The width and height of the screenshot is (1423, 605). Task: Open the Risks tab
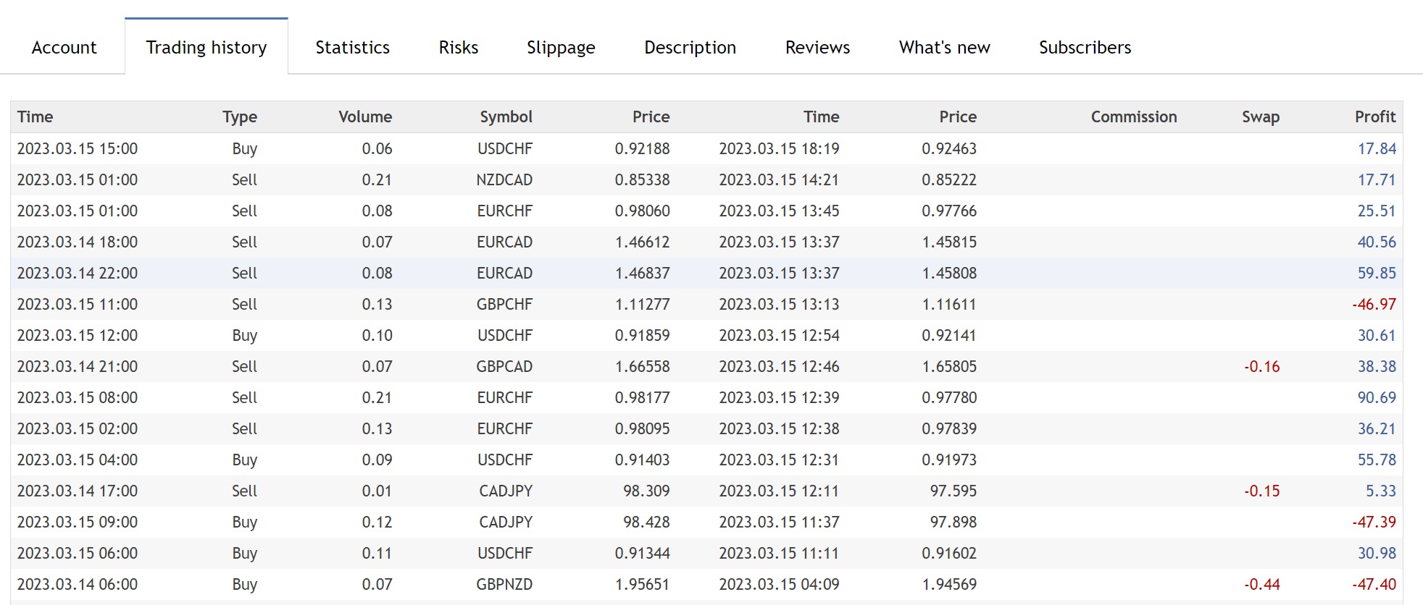[x=458, y=48]
